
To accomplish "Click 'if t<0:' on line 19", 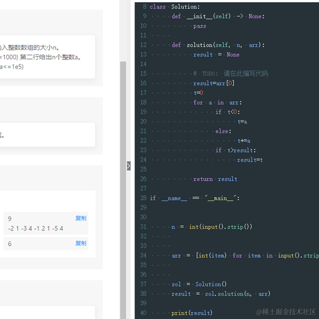I will pos(227,112).
